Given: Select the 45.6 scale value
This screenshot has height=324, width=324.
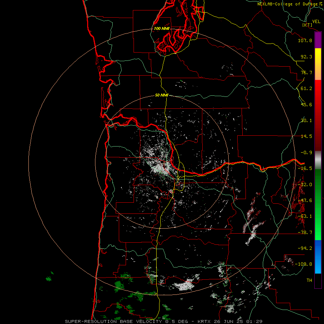Looking at the screenshot, I should coord(306,104).
